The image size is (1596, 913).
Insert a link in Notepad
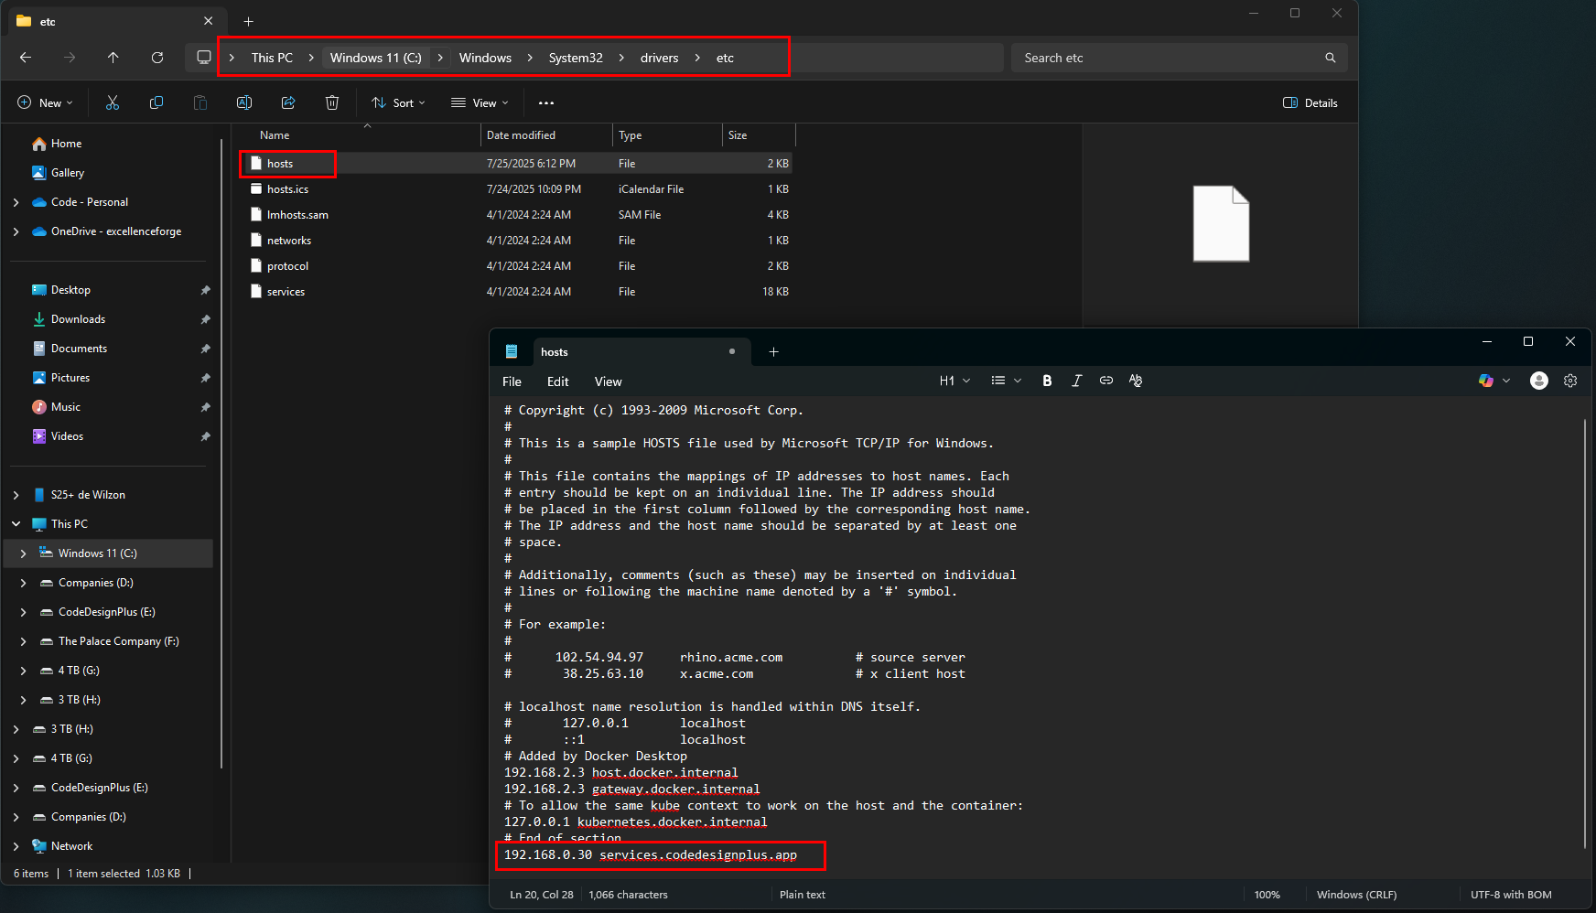(x=1106, y=381)
